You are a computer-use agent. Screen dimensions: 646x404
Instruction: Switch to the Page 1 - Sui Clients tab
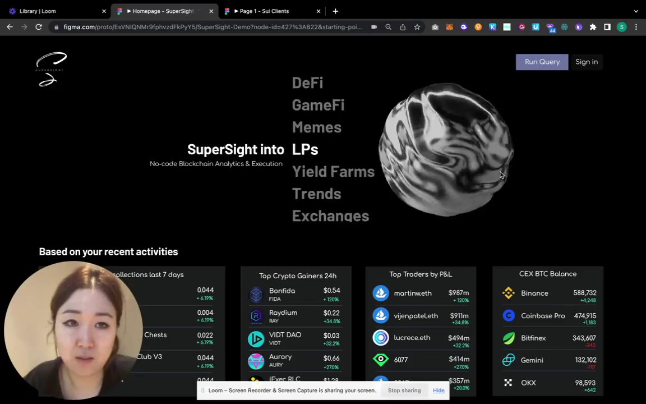coord(272,11)
